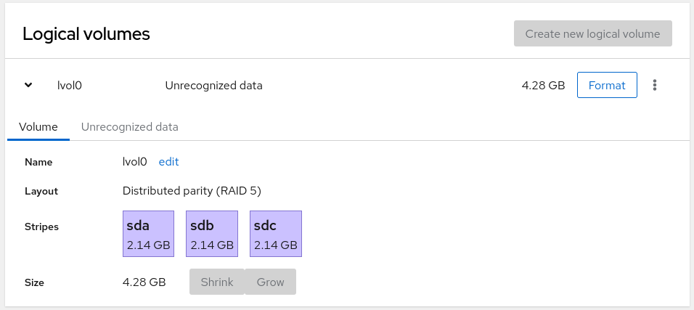Viewport: 694px width, 310px height.
Task: Click Unrecognized data in row header
Action: tap(213, 85)
